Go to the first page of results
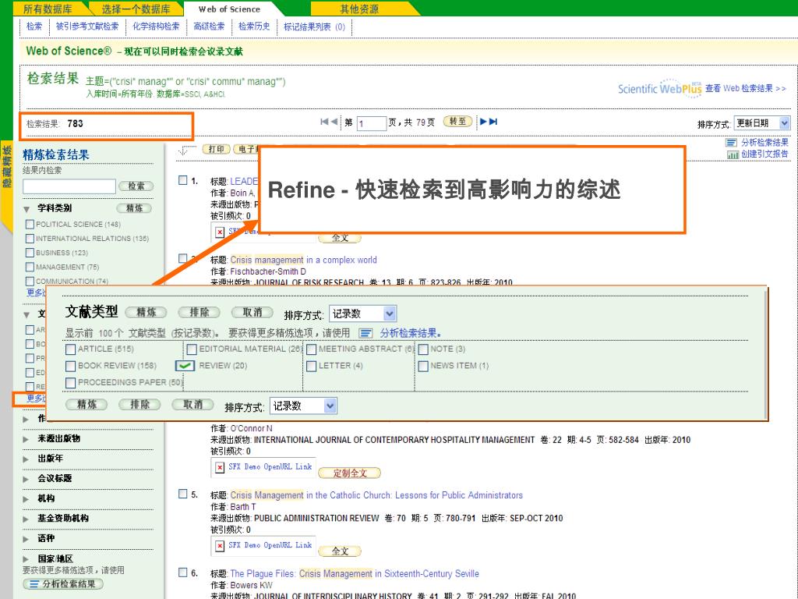 tap(324, 122)
